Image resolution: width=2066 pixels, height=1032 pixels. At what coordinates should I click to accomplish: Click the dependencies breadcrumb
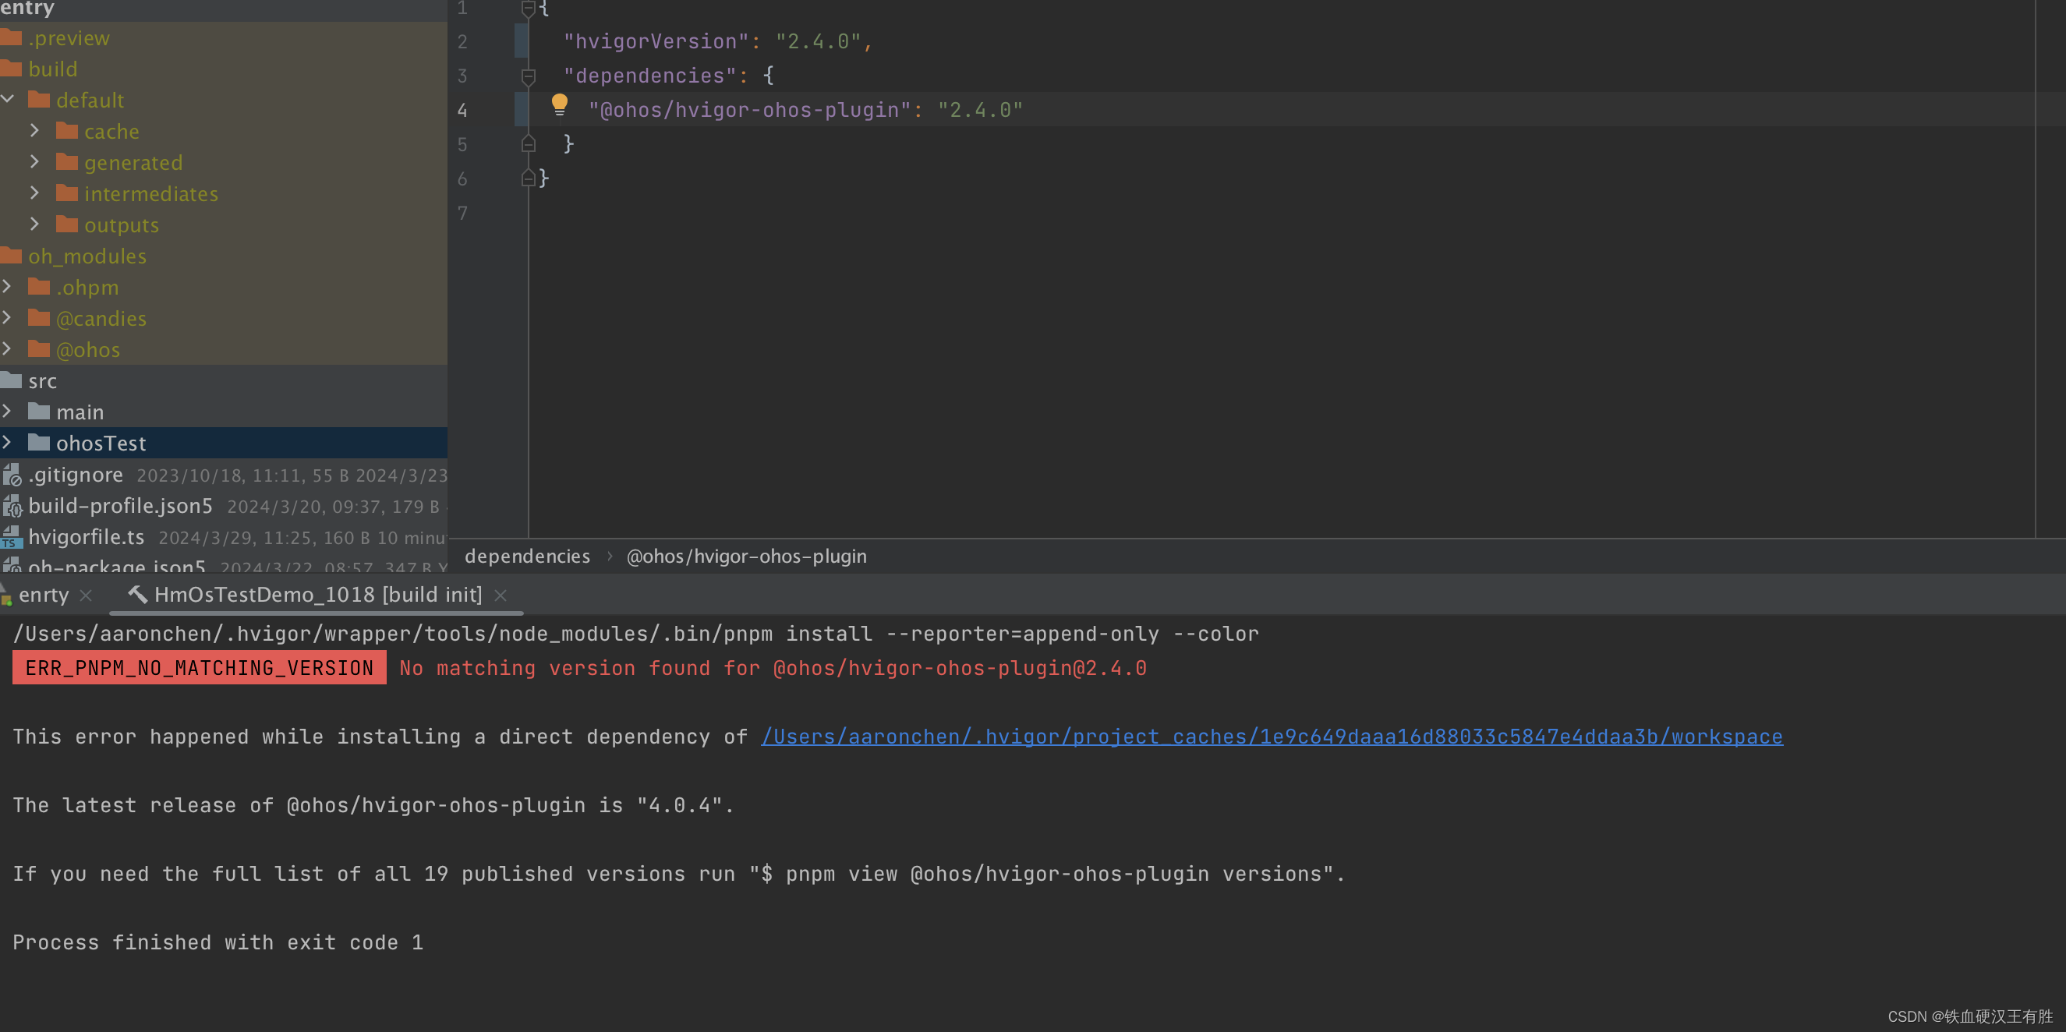tap(527, 557)
